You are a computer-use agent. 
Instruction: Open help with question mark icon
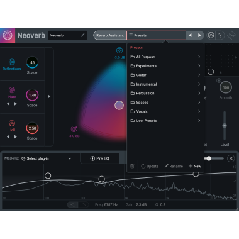[220, 35]
